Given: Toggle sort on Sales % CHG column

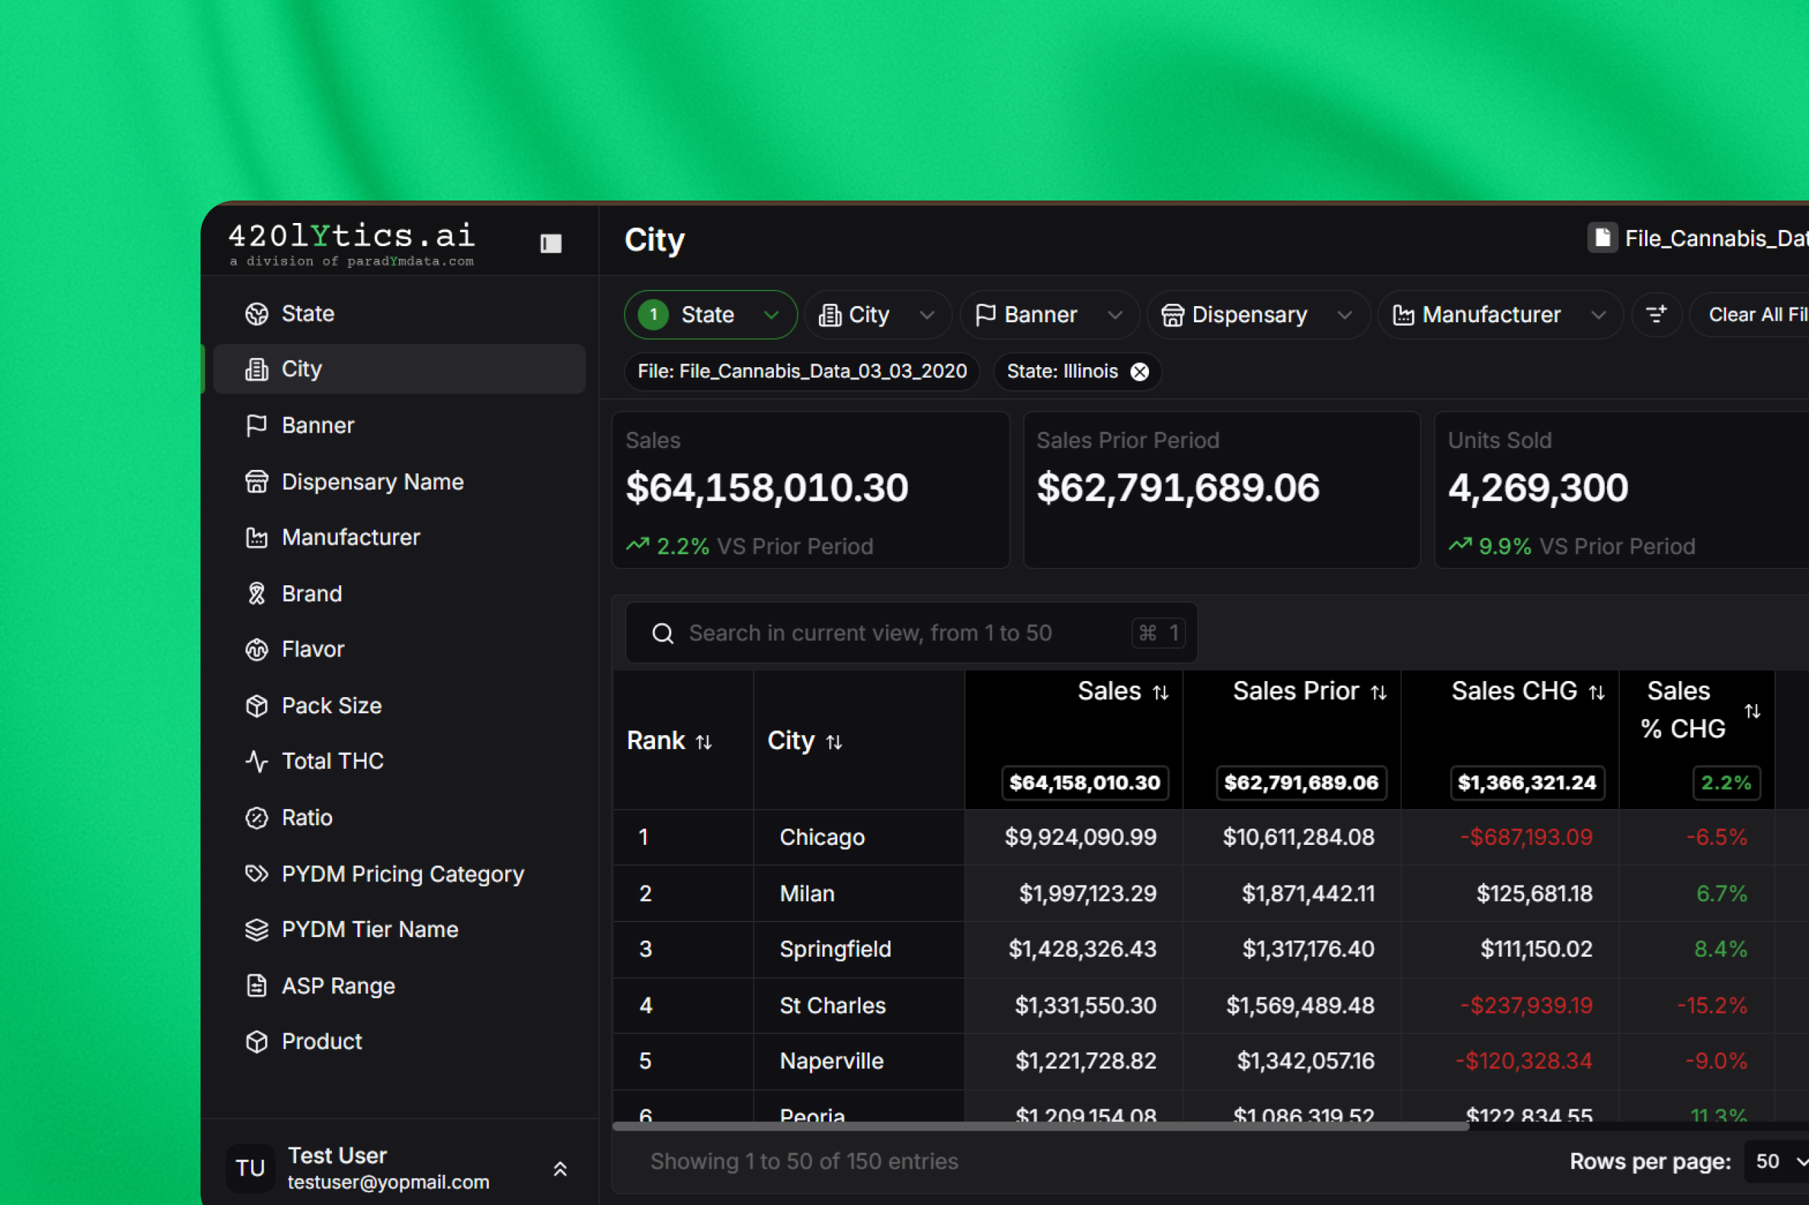Looking at the screenshot, I should [x=1751, y=711].
